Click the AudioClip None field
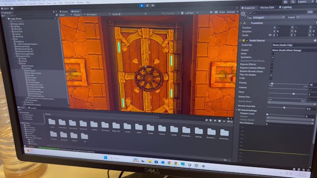The image size is (317, 178). [294, 45]
